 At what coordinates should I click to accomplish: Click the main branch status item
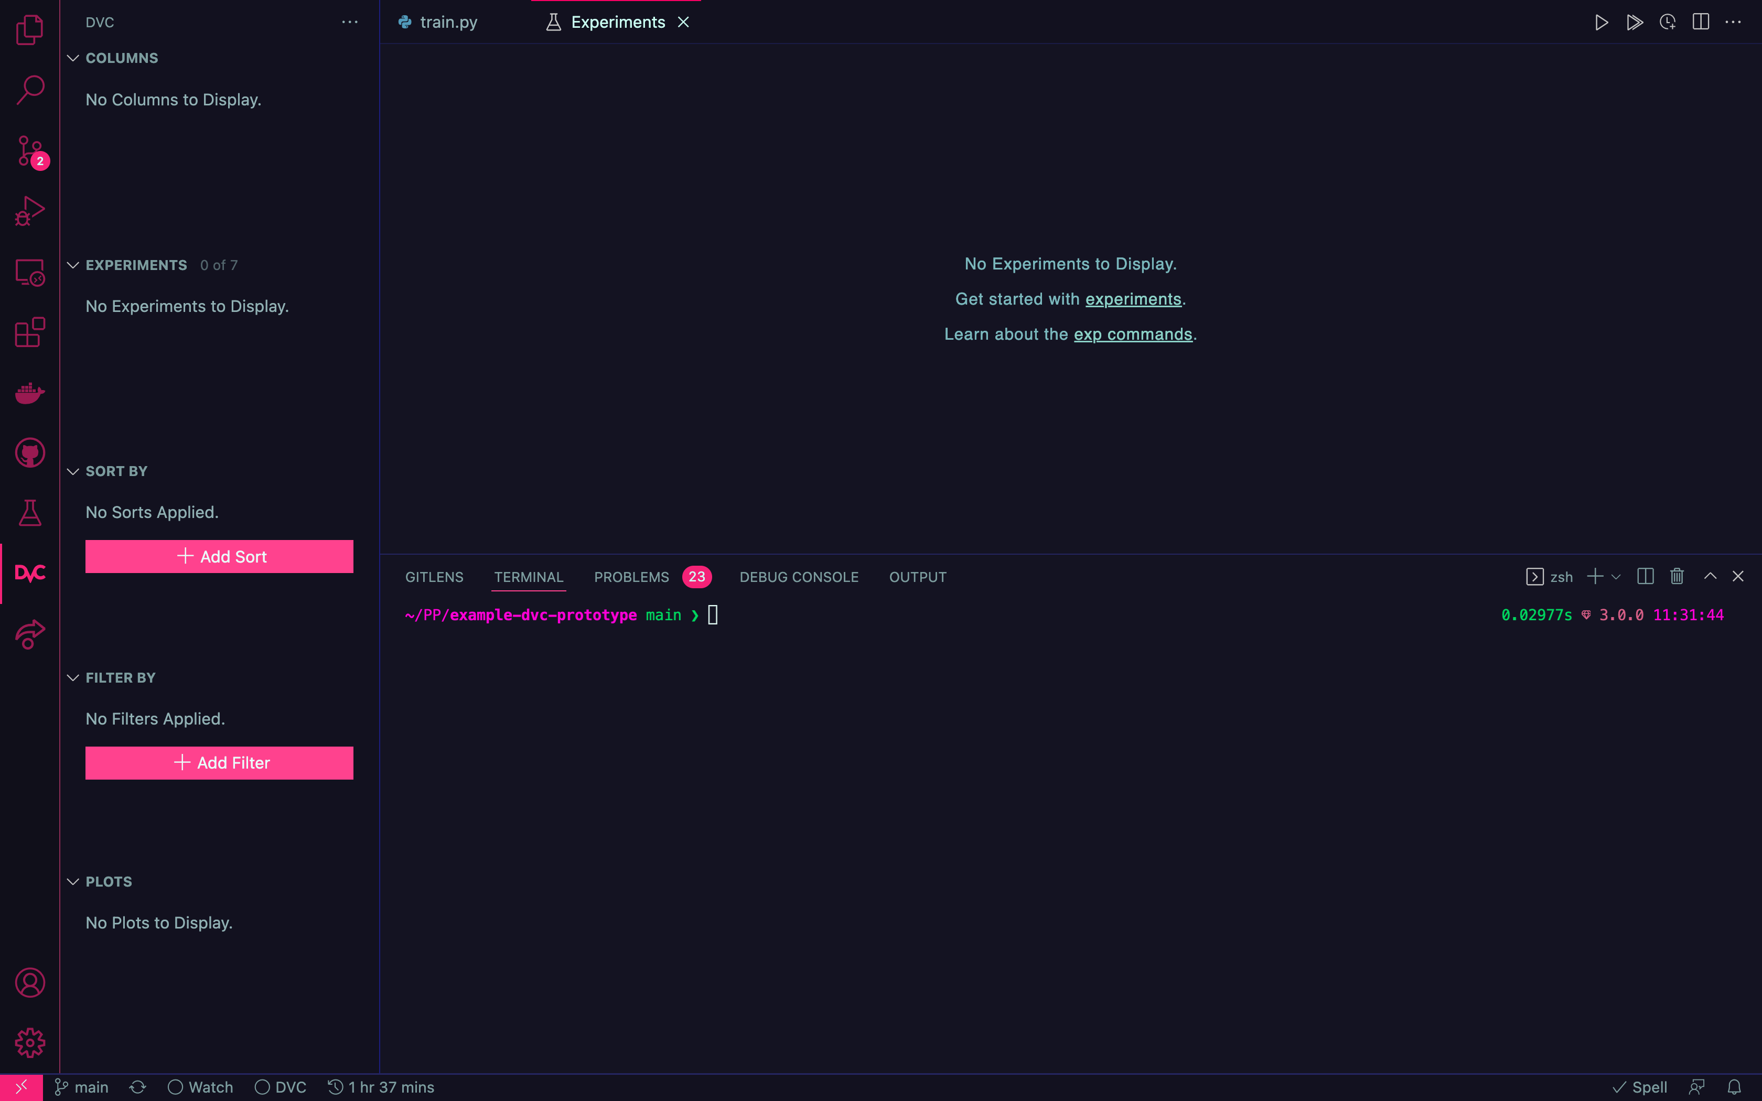point(82,1087)
